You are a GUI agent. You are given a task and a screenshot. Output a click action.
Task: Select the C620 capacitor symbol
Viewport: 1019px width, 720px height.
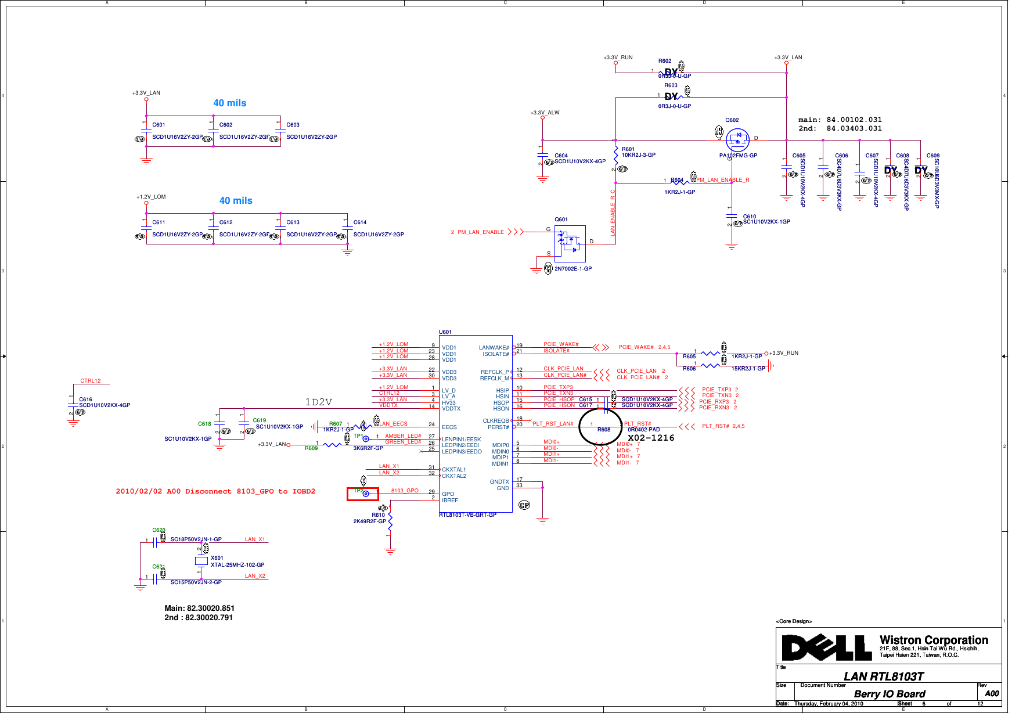(155, 542)
